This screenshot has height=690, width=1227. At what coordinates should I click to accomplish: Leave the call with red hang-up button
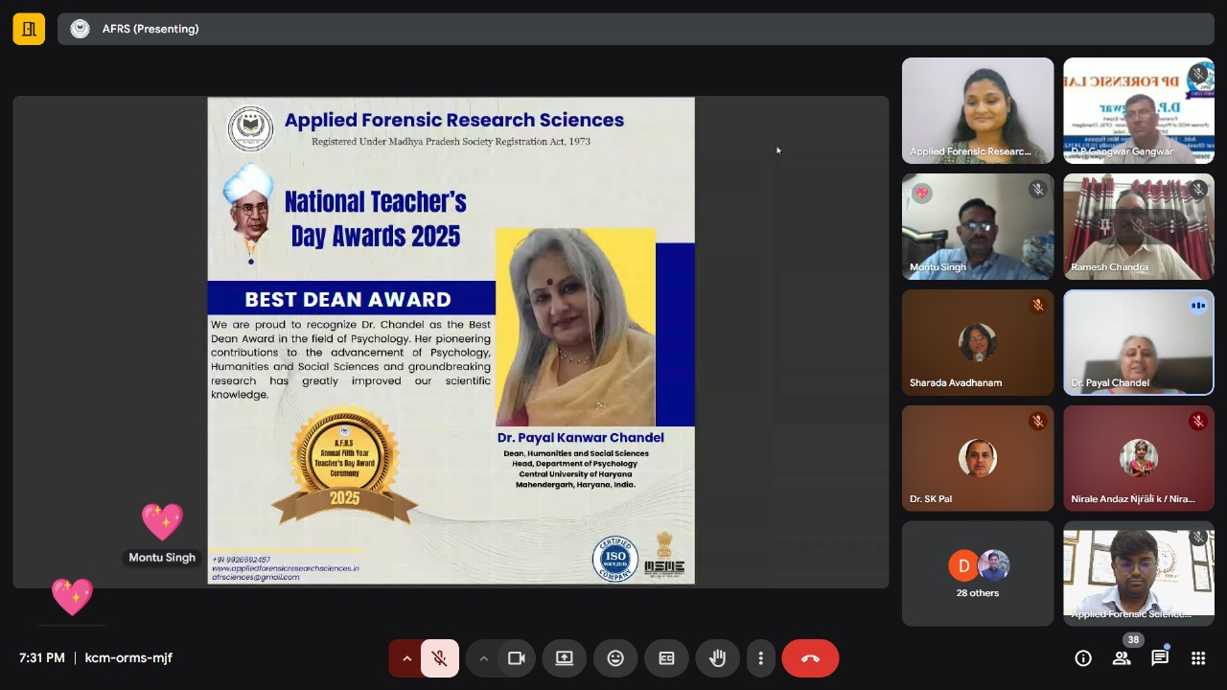coord(810,658)
